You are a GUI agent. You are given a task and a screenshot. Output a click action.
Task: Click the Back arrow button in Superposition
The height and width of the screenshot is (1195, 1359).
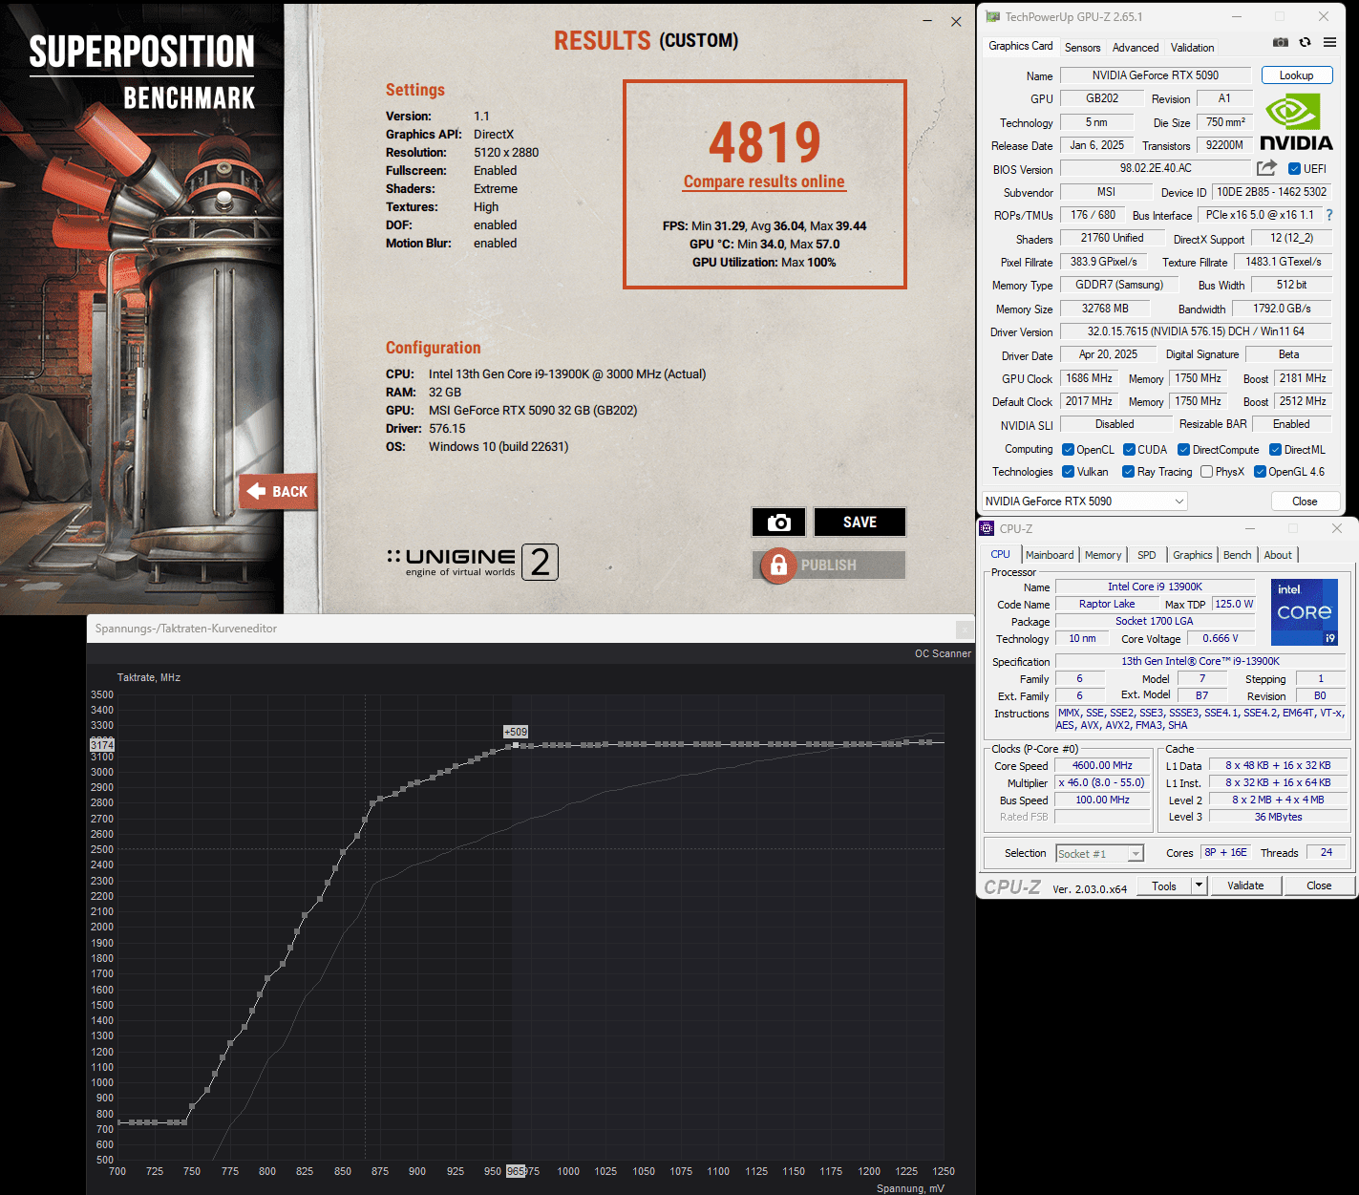coord(277,491)
